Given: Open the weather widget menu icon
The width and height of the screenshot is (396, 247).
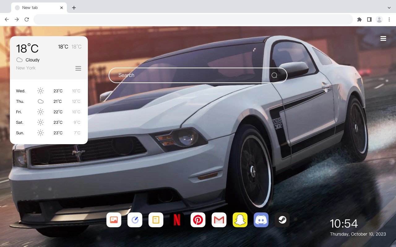Looking at the screenshot, I should (78, 68).
